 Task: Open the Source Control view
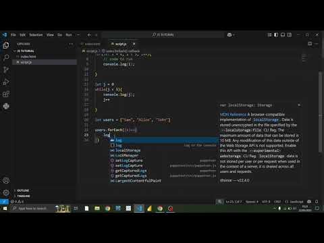pos(6,70)
